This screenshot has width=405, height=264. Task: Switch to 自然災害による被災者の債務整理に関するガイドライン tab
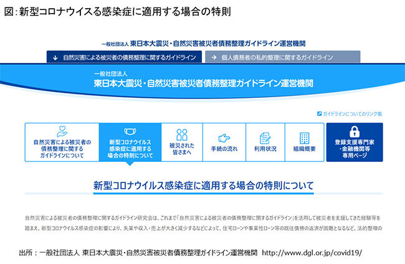pos(125,57)
